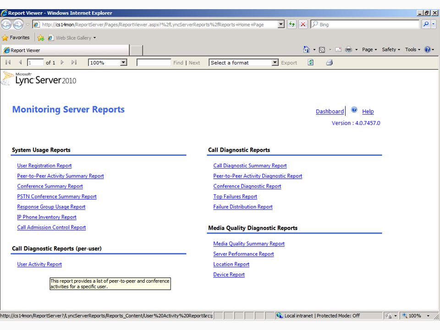Image resolution: width=440 pixels, height=330 pixels.
Task: Go to next report page icon
Action: tap(62, 62)
